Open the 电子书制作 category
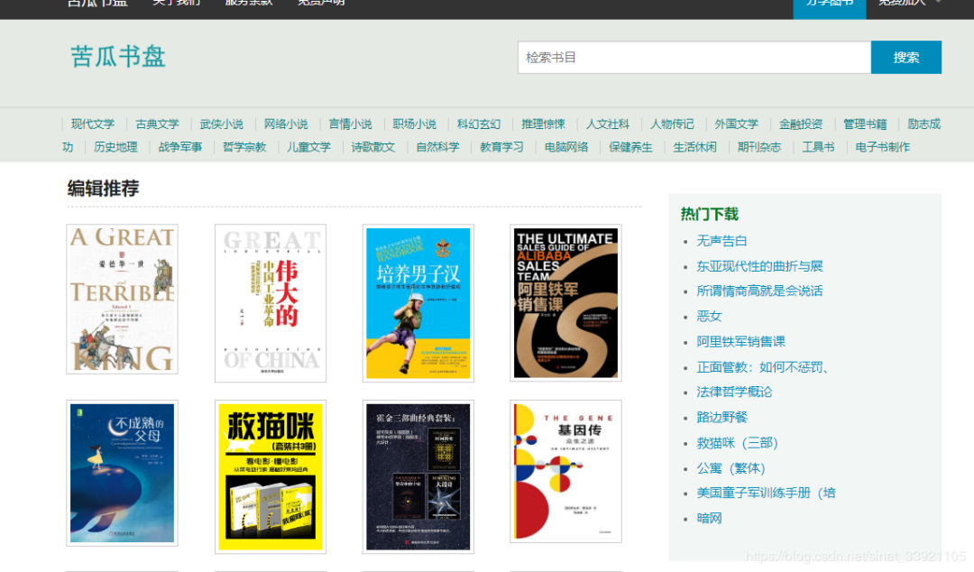The image size is (974, 572). tap(883, 147)
